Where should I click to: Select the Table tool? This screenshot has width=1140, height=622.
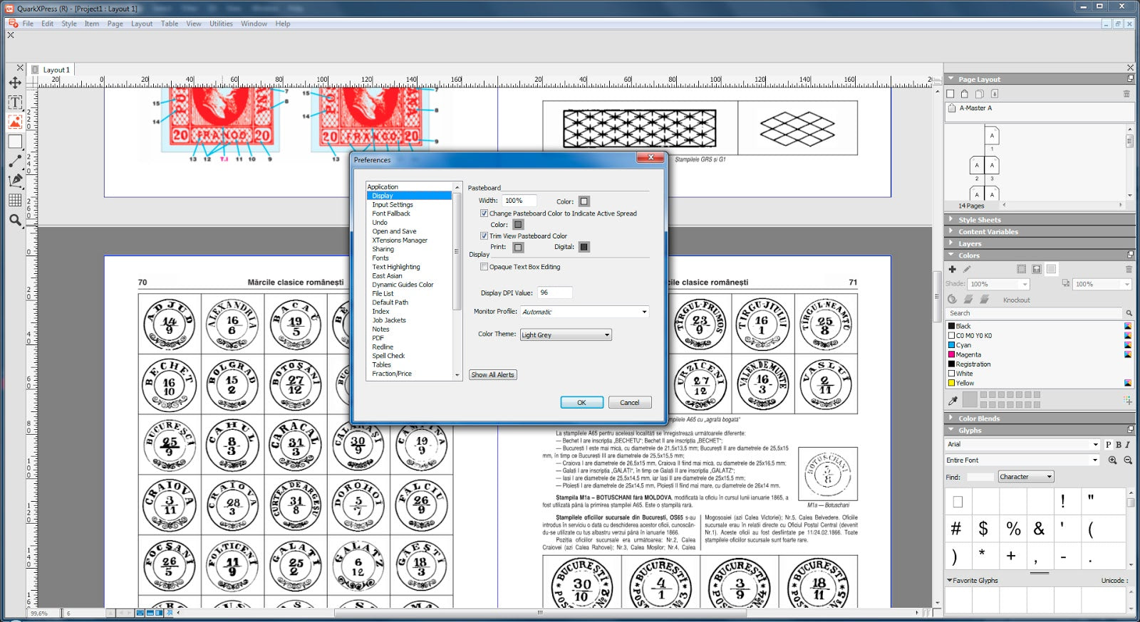tap(15, 200)
